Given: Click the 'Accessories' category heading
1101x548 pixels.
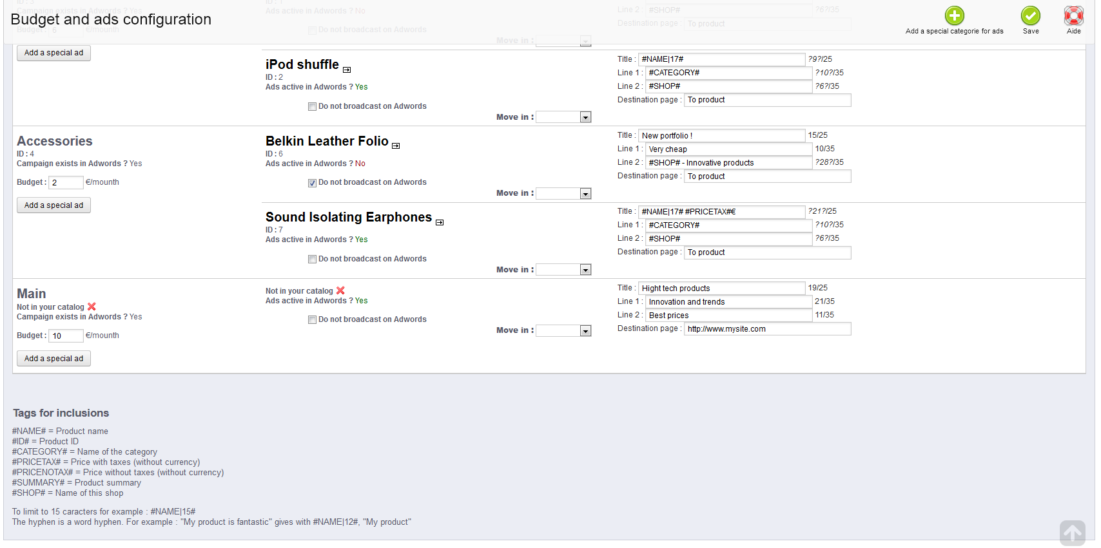Looking at the screenshot, I should (55, 141).
